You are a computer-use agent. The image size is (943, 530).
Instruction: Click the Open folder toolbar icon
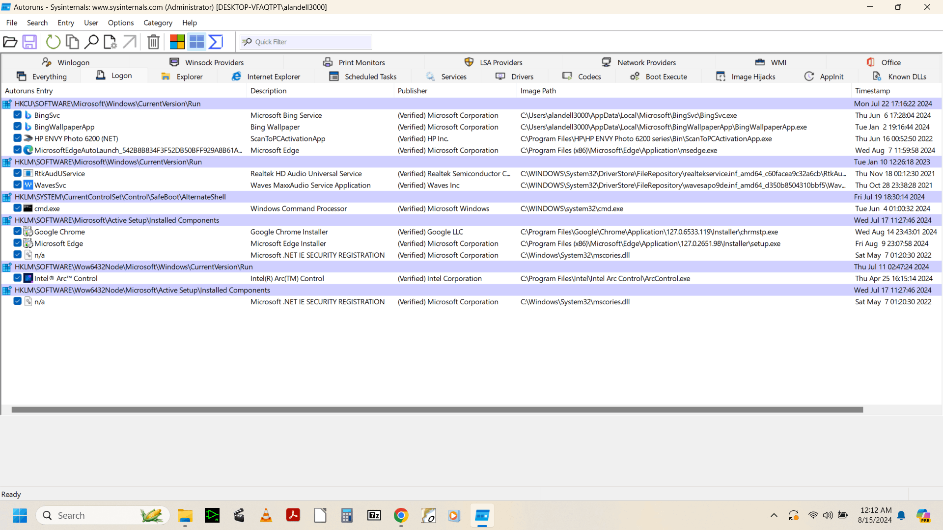pos(10,42)
